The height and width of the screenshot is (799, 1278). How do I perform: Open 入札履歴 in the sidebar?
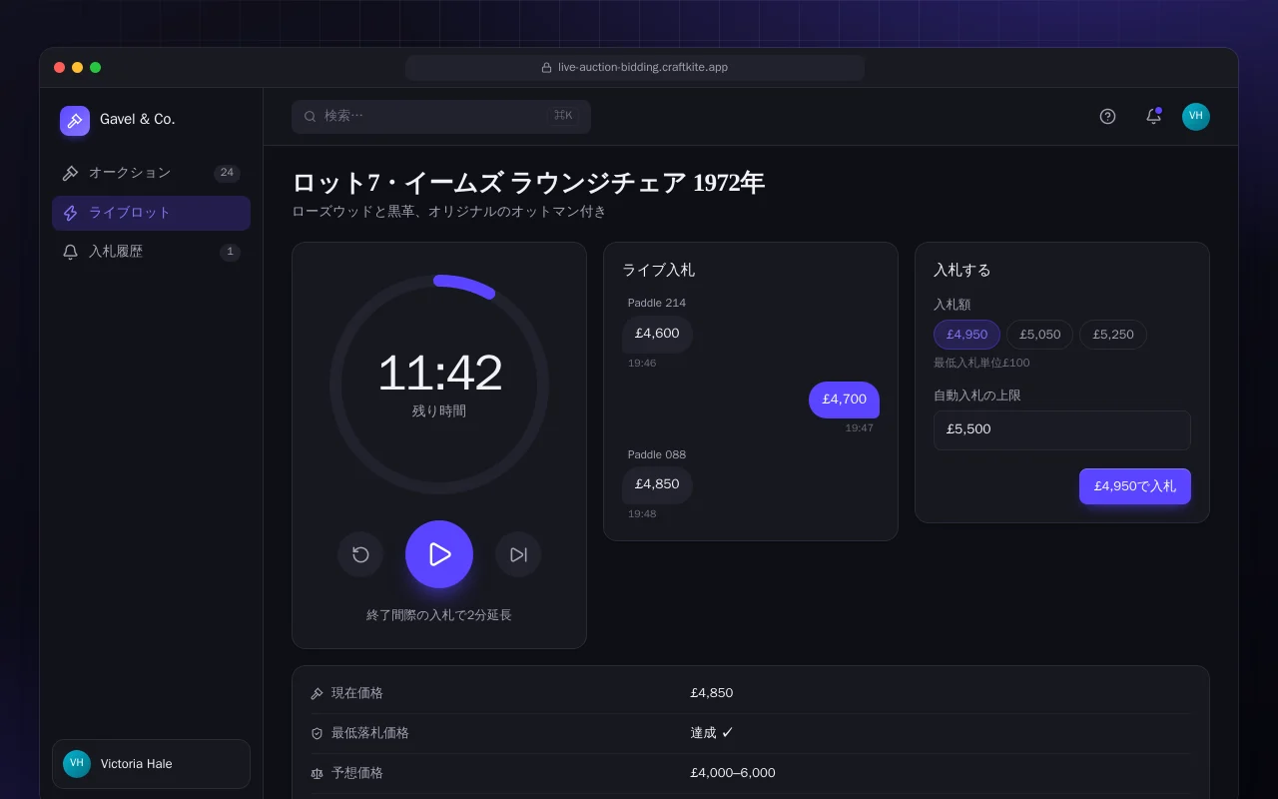pyautogui.click(x=151, y=252)
